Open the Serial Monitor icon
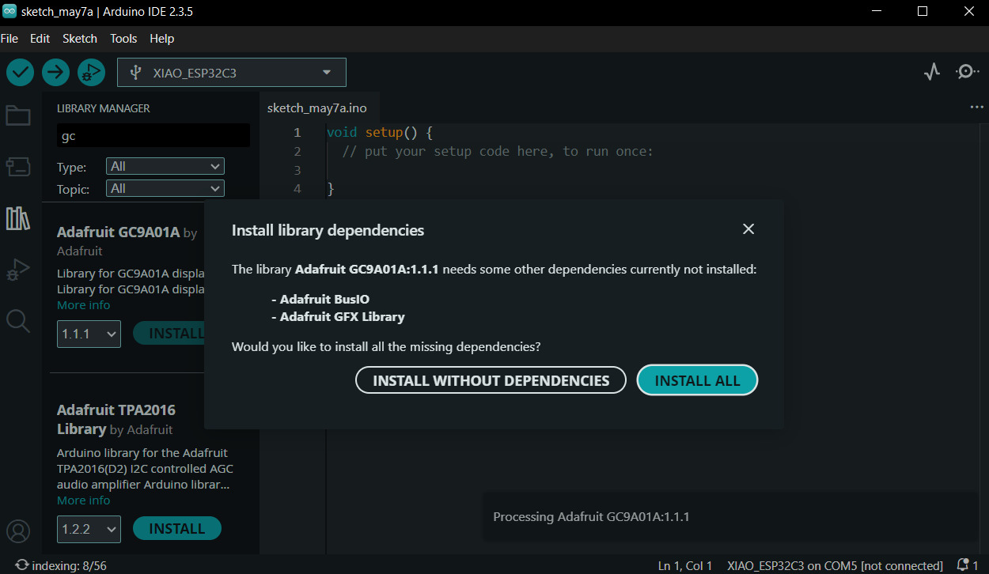This screenshot has width=989, height=574. pos(967,72)
